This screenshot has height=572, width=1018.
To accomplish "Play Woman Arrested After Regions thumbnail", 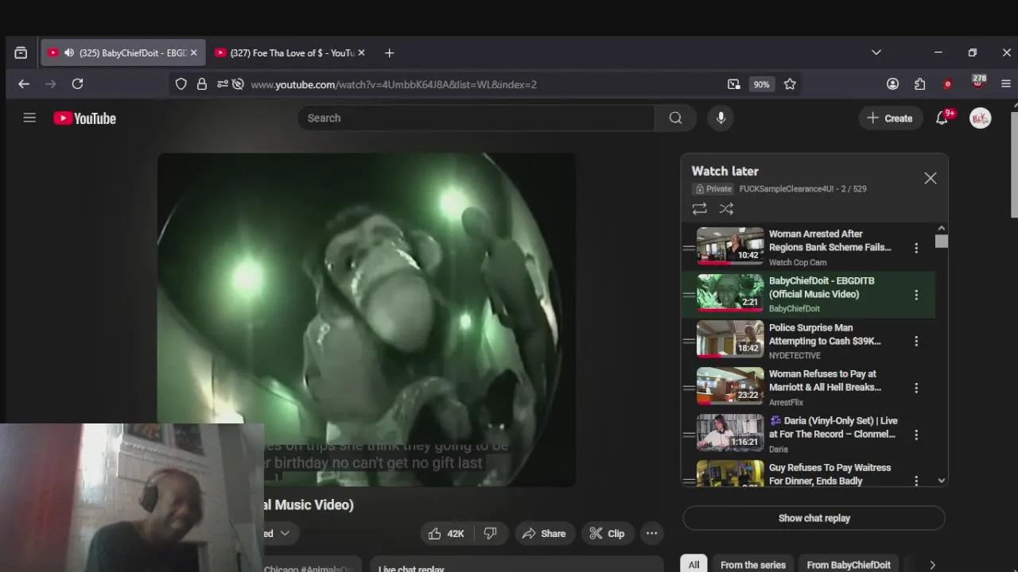I will pyautogui.click(x=730, y=247).
